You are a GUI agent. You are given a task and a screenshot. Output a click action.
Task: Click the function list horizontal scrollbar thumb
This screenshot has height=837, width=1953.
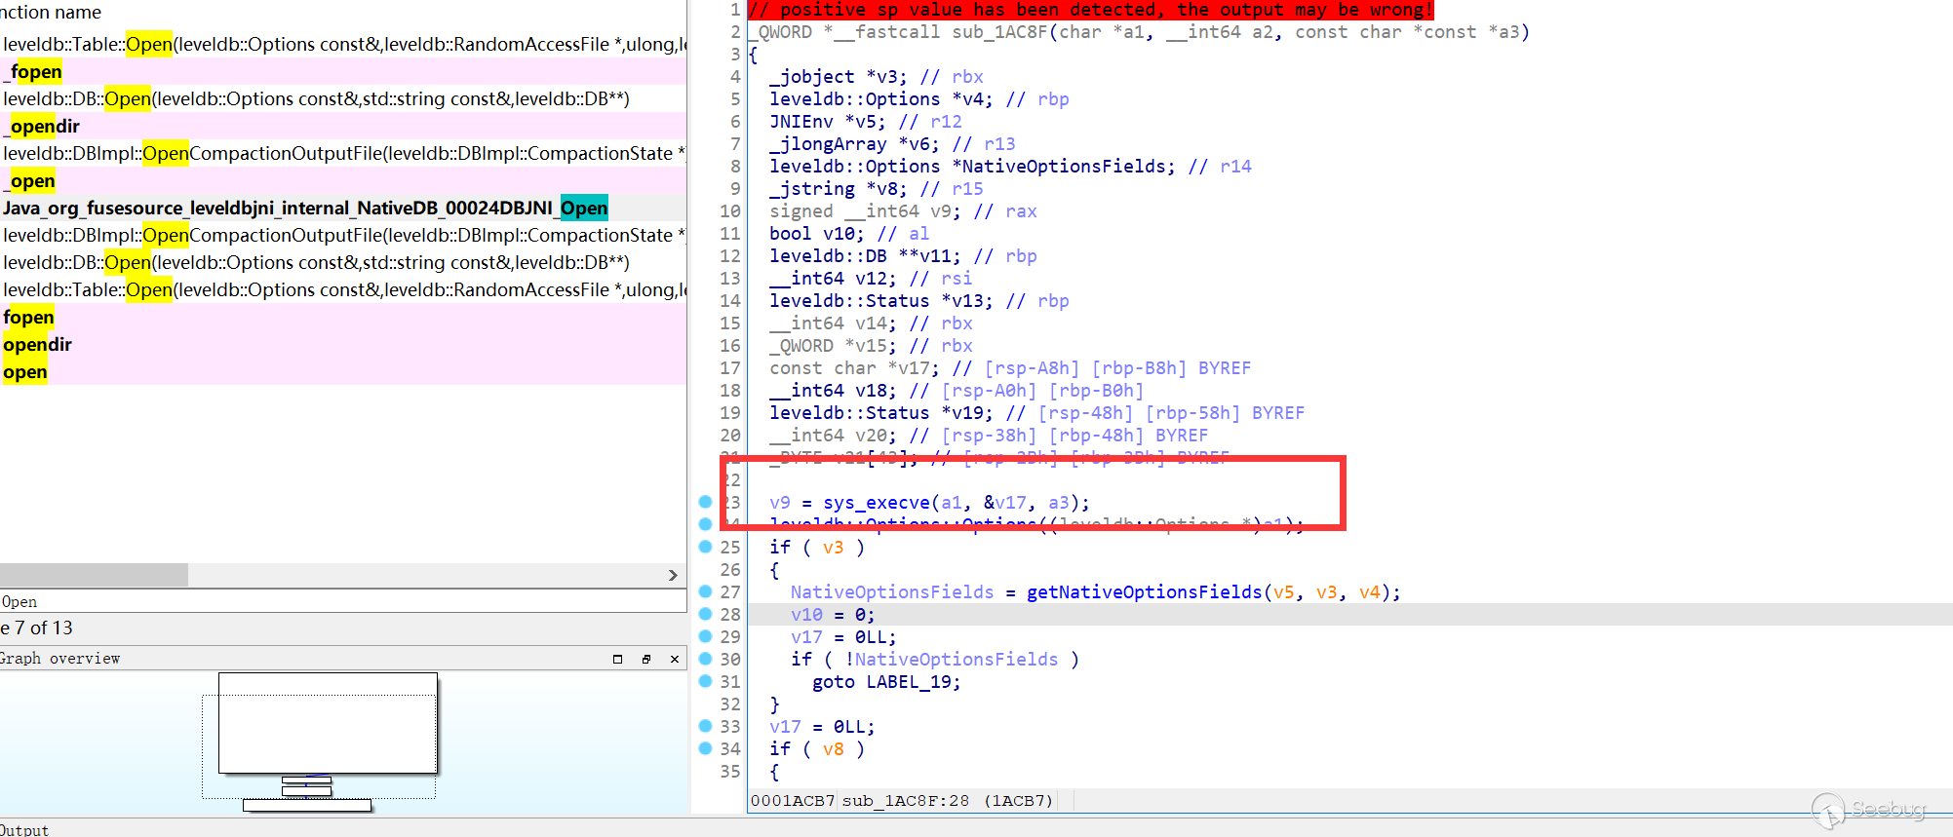94,575
